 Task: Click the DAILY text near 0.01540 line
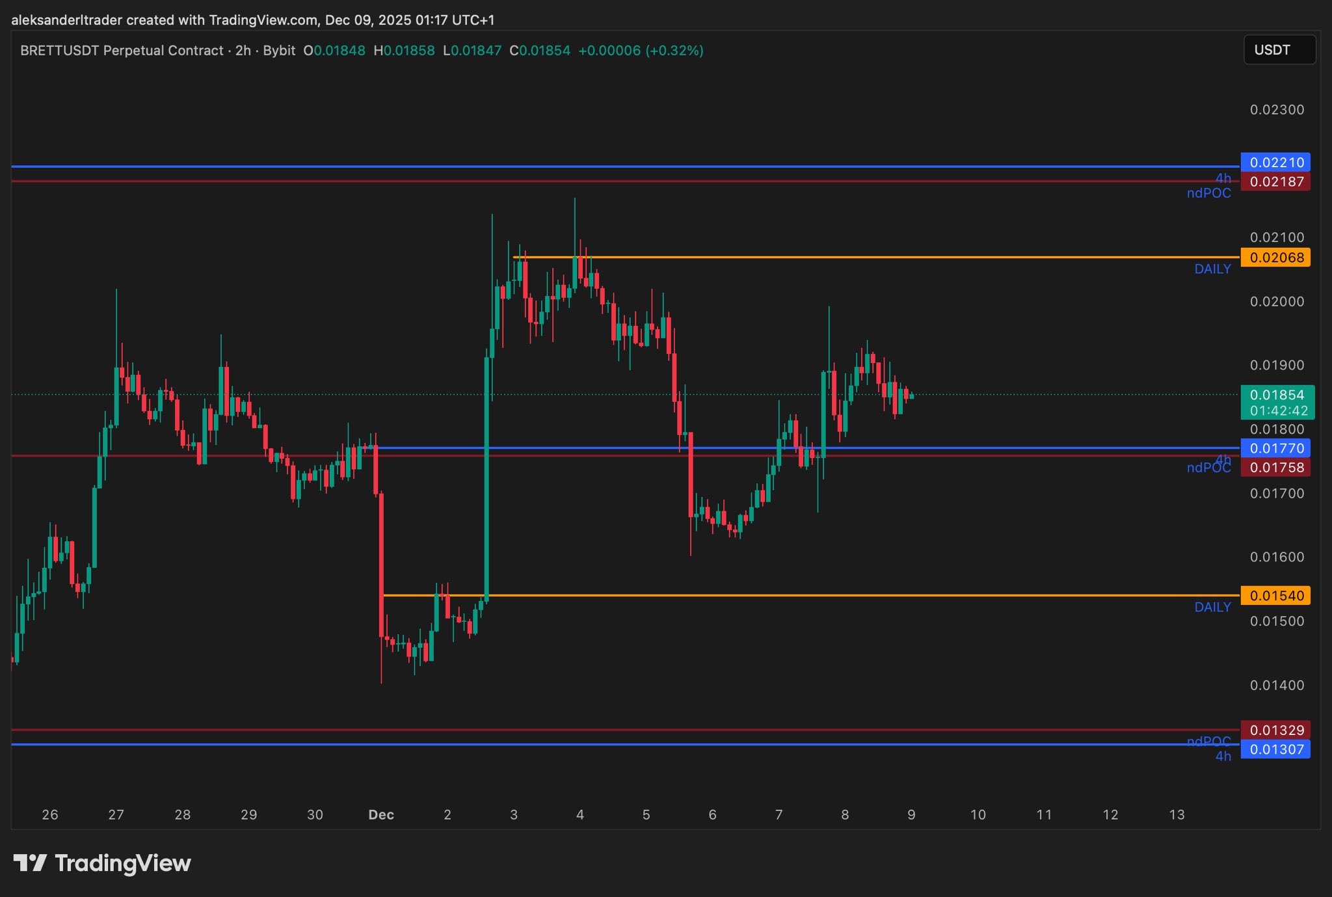1212,607
